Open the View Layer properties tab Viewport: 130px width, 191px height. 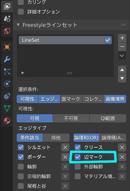click(7, 6)
